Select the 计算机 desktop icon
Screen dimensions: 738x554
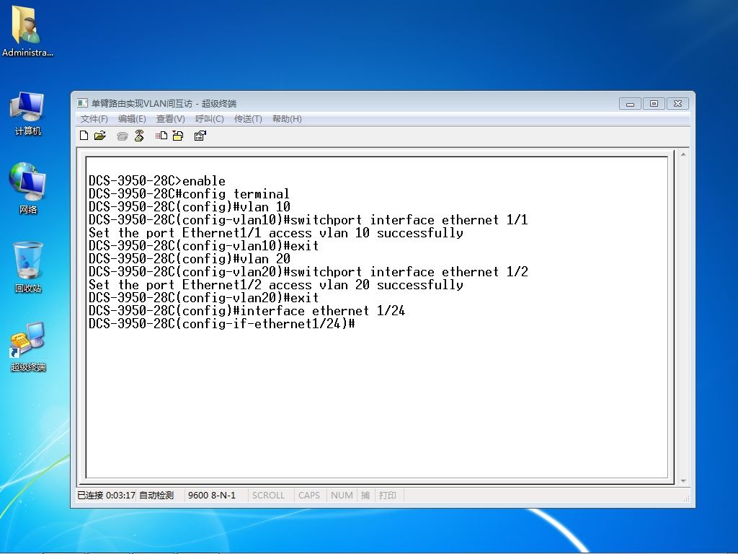click(28, 114)
